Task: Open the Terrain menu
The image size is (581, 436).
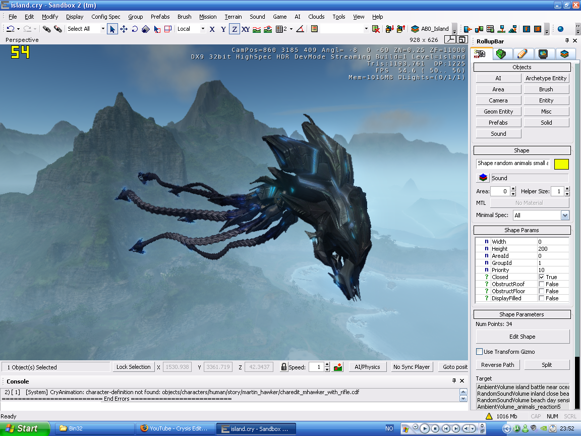Action: pyautogui.click(x=233, y=17)
